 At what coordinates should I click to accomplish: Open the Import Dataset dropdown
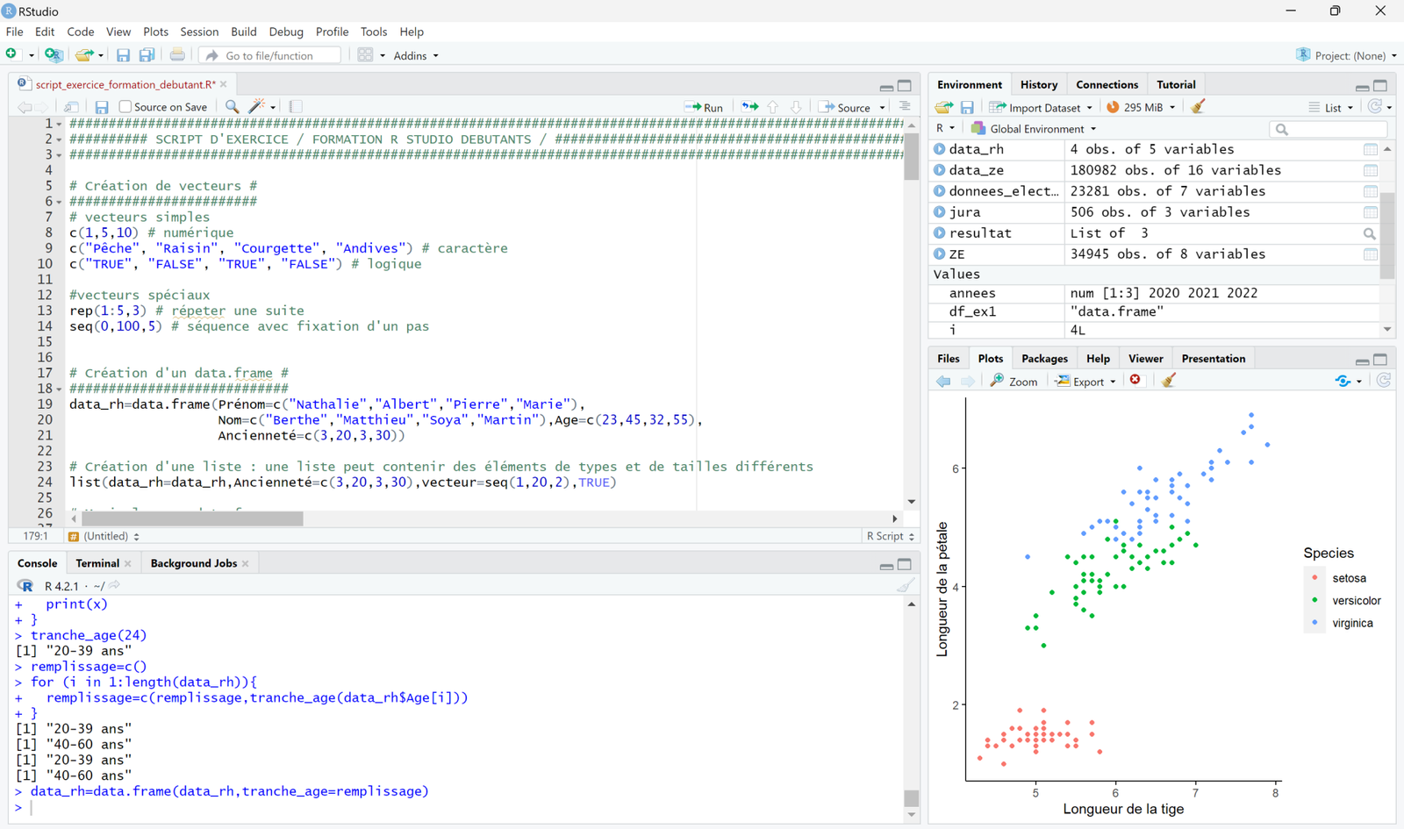[1041, 107]
